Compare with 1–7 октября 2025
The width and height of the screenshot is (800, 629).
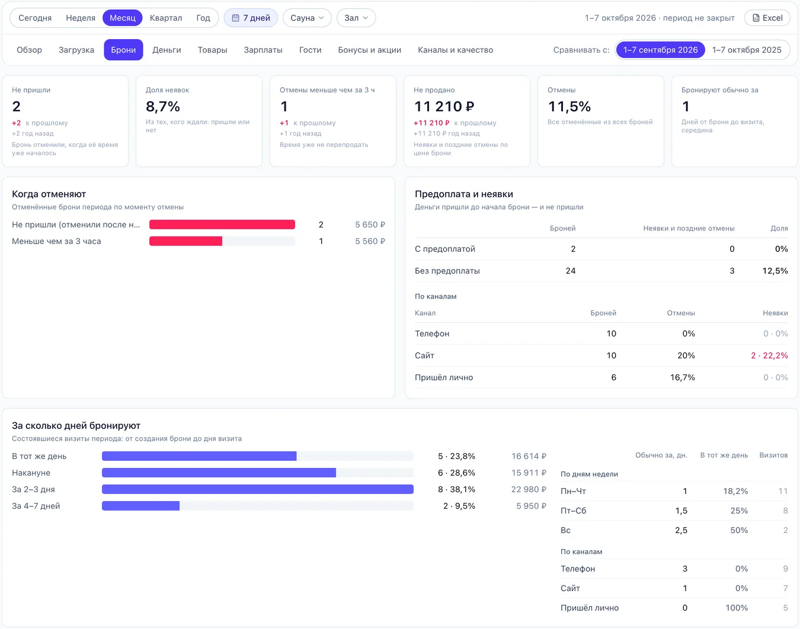click(x=747, y=50)
